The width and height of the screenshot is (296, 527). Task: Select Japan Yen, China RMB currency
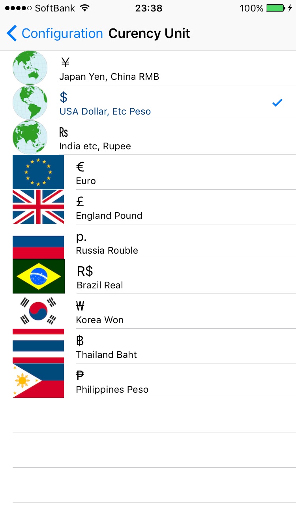(109, 77)
